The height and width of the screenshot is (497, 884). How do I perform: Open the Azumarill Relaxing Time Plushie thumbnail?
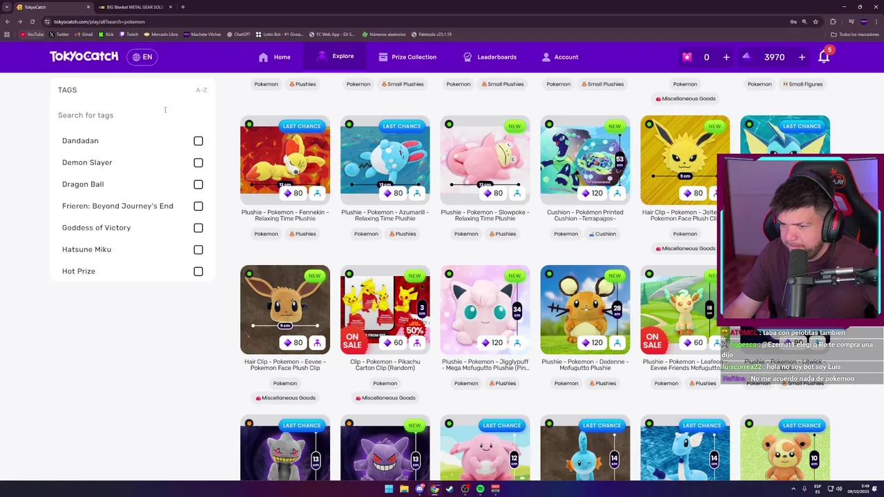pos(385,160)
